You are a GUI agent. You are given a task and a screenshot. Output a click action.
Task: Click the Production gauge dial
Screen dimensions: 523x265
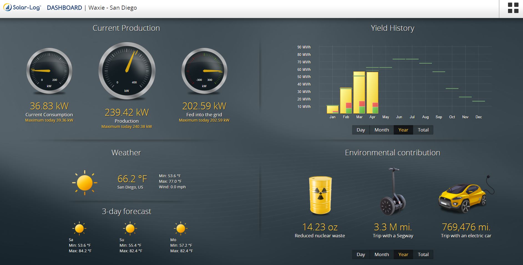[x=127, y=71]
